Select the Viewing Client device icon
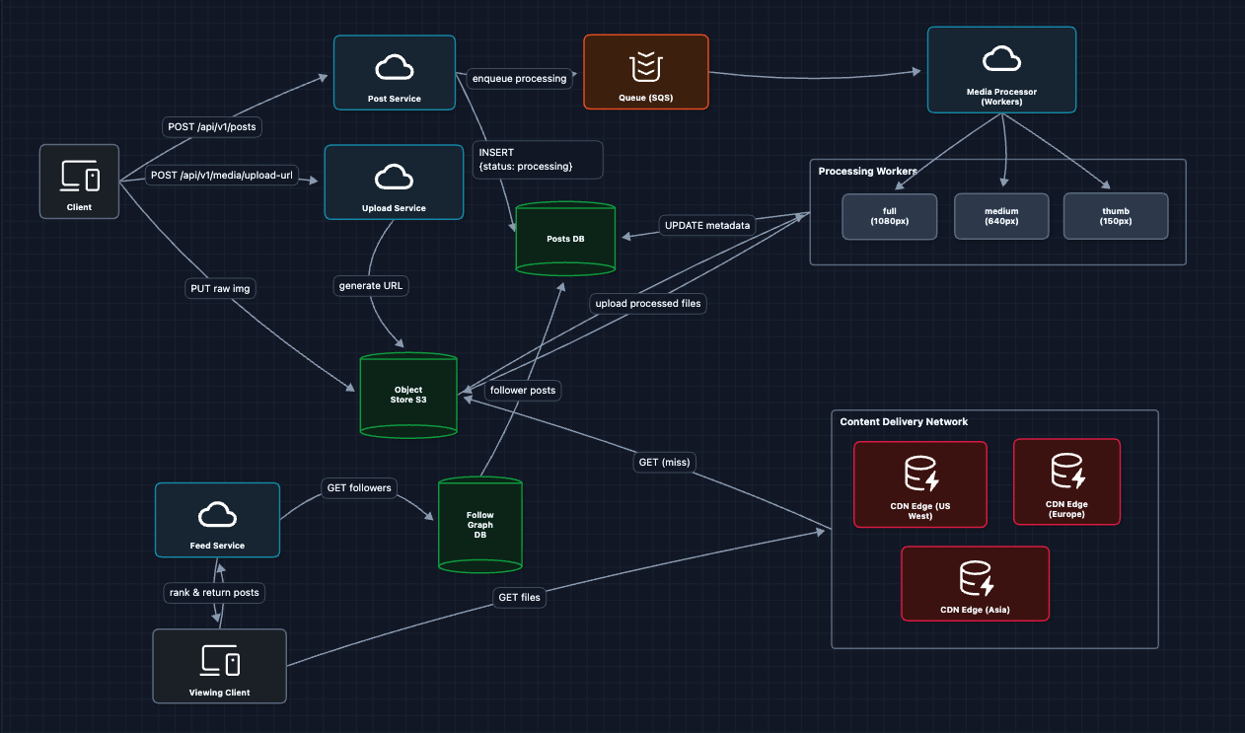Viewport: 1245px width, 733px height. click(x=219, y=660)
